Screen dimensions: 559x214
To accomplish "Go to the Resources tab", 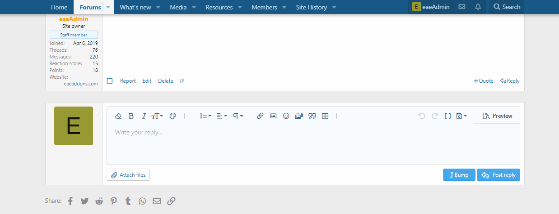I will coord(219,7).
